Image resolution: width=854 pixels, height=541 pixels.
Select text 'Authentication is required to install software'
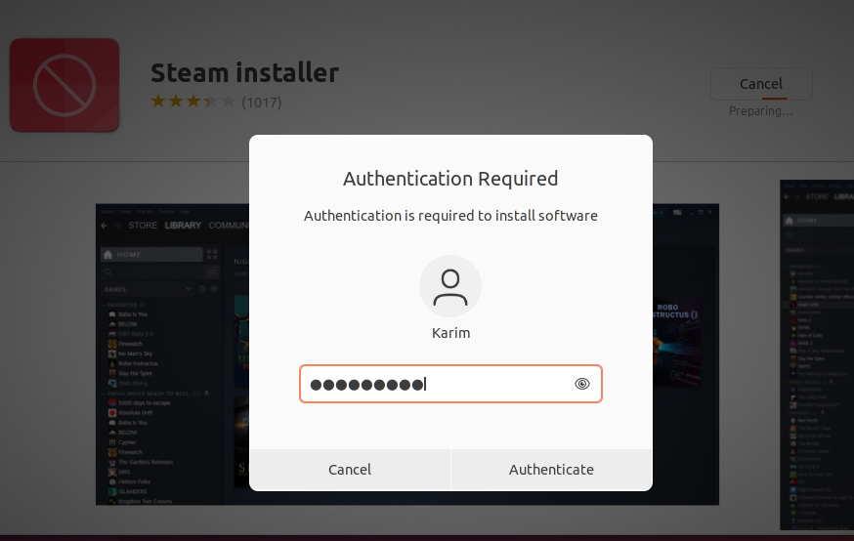coord(450,216)
